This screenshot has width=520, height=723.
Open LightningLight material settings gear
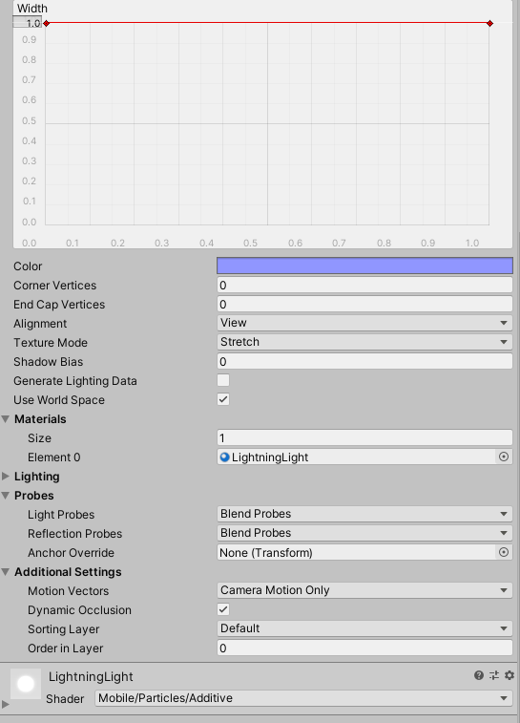[x=509, y=675]
